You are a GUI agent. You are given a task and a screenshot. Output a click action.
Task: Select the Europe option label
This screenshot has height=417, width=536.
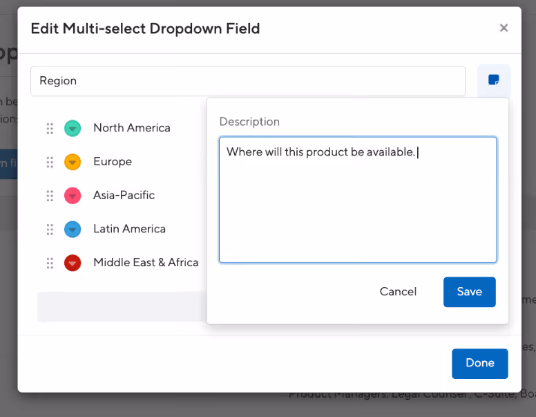tap(113, 161)
